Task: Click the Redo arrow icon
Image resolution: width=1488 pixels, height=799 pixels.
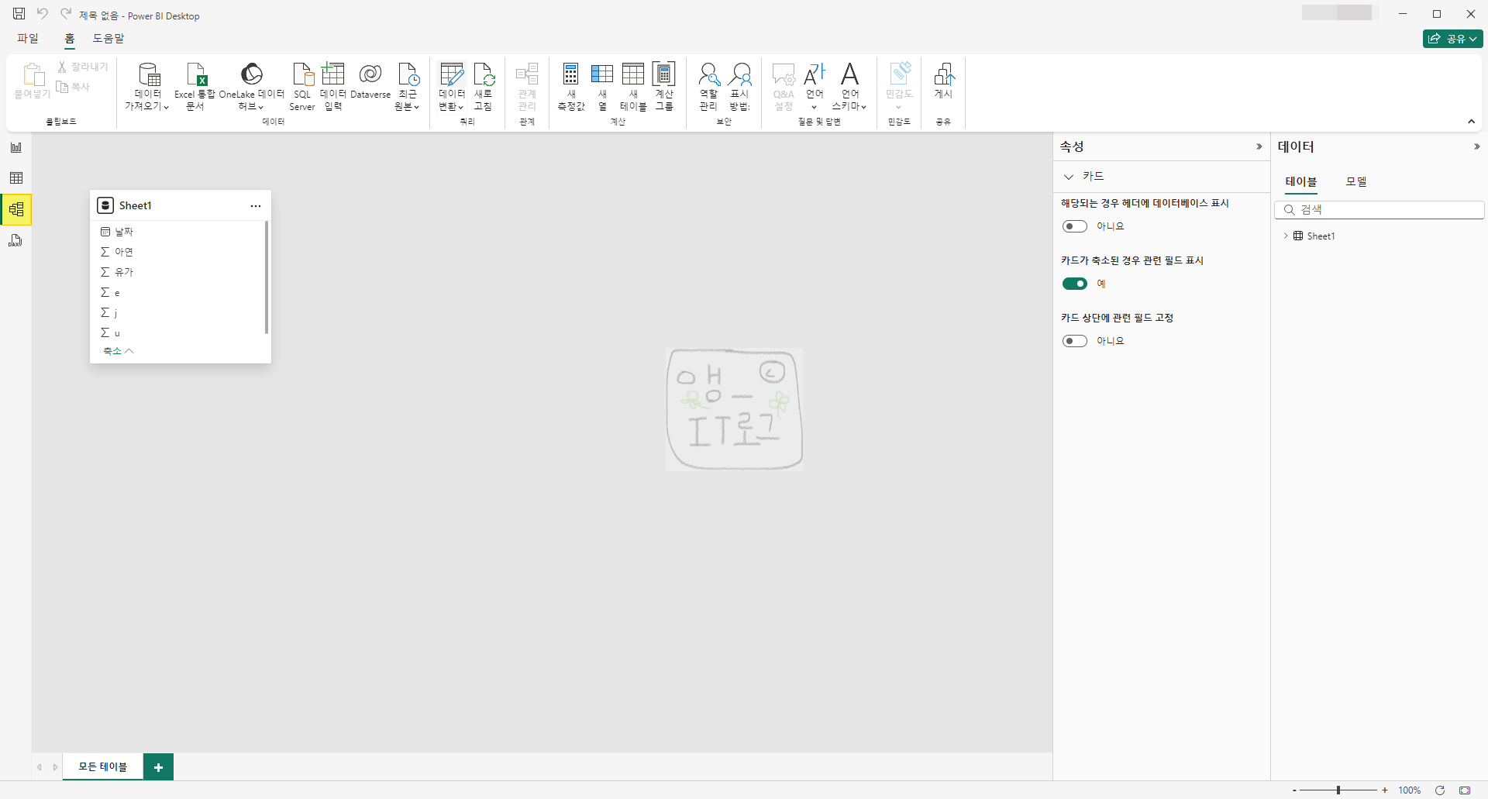Action: click(x=66, y=14)
